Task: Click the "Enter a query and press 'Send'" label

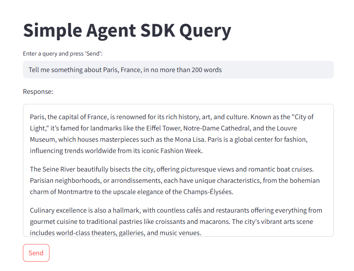Action: [63, 54]
